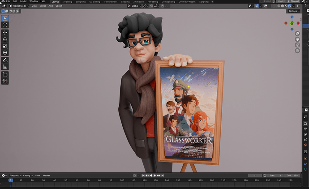Open the Render properties tab icon
The height and width of the screenshot is (189, 309).
click(x=305, y=124)
